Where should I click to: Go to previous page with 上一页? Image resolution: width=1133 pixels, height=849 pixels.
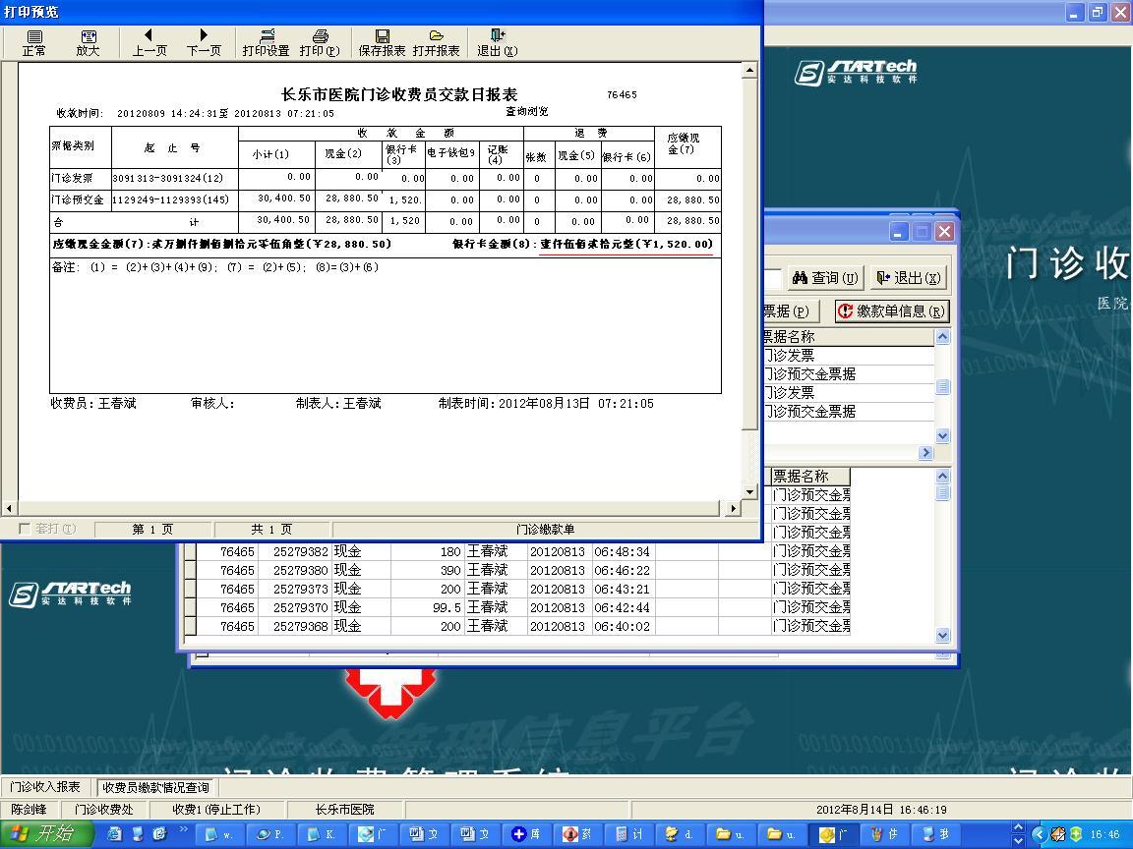149,43
